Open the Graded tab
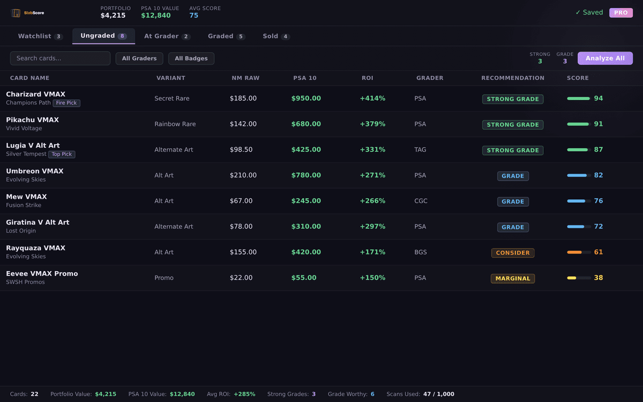Image resolution: width=643 pixels, height=402 pixels. point(222,36)
